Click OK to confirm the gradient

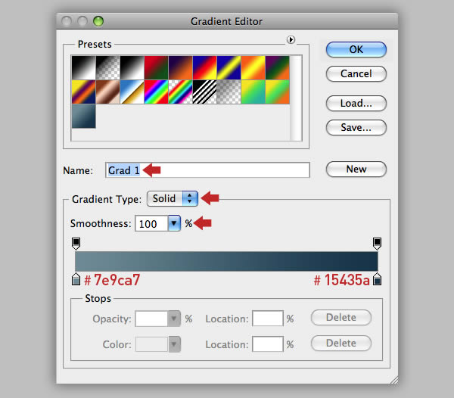[x=356, y=49]
